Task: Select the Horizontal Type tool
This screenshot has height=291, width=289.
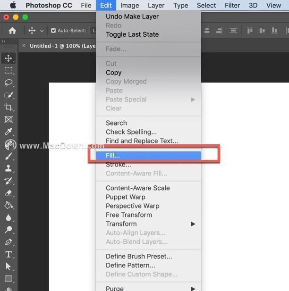Action: click(x=8, y=254)
